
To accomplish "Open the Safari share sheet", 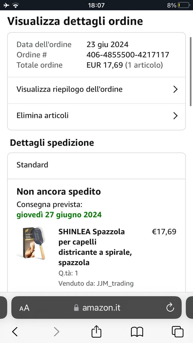I will 96,332.
